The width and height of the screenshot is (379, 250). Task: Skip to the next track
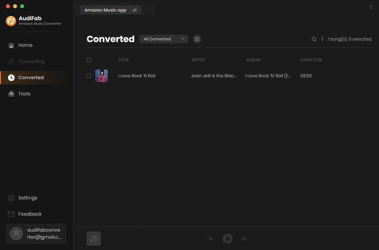(x=245, y=238)
